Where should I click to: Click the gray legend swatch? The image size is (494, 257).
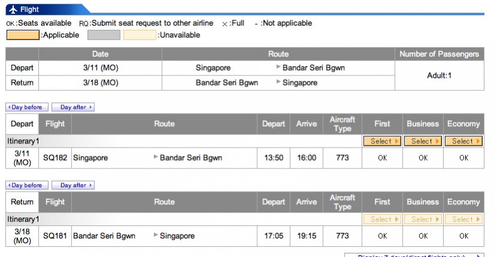point(104,35)
